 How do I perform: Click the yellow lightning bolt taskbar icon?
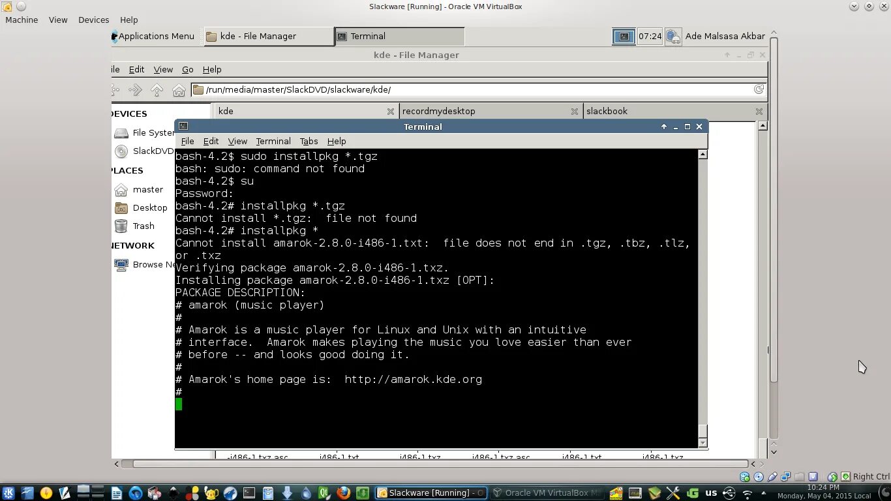click(x=46, y=493)
